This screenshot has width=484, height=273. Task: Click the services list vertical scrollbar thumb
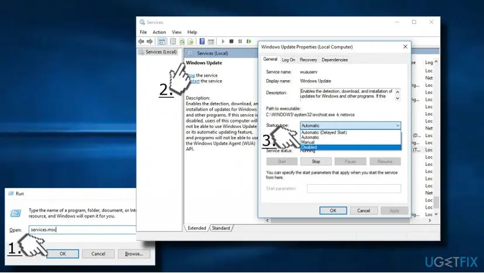pos(436,202)
